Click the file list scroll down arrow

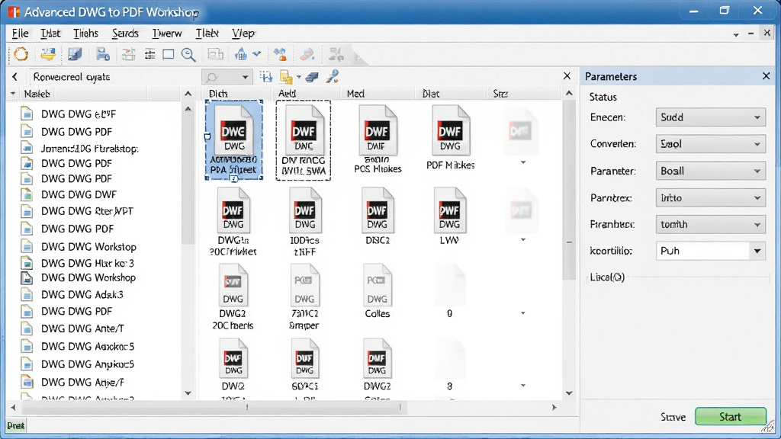569,393
